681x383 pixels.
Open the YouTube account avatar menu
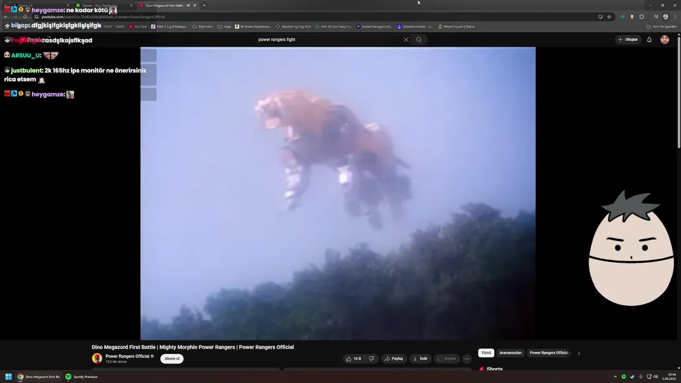[x=665, y=39]
